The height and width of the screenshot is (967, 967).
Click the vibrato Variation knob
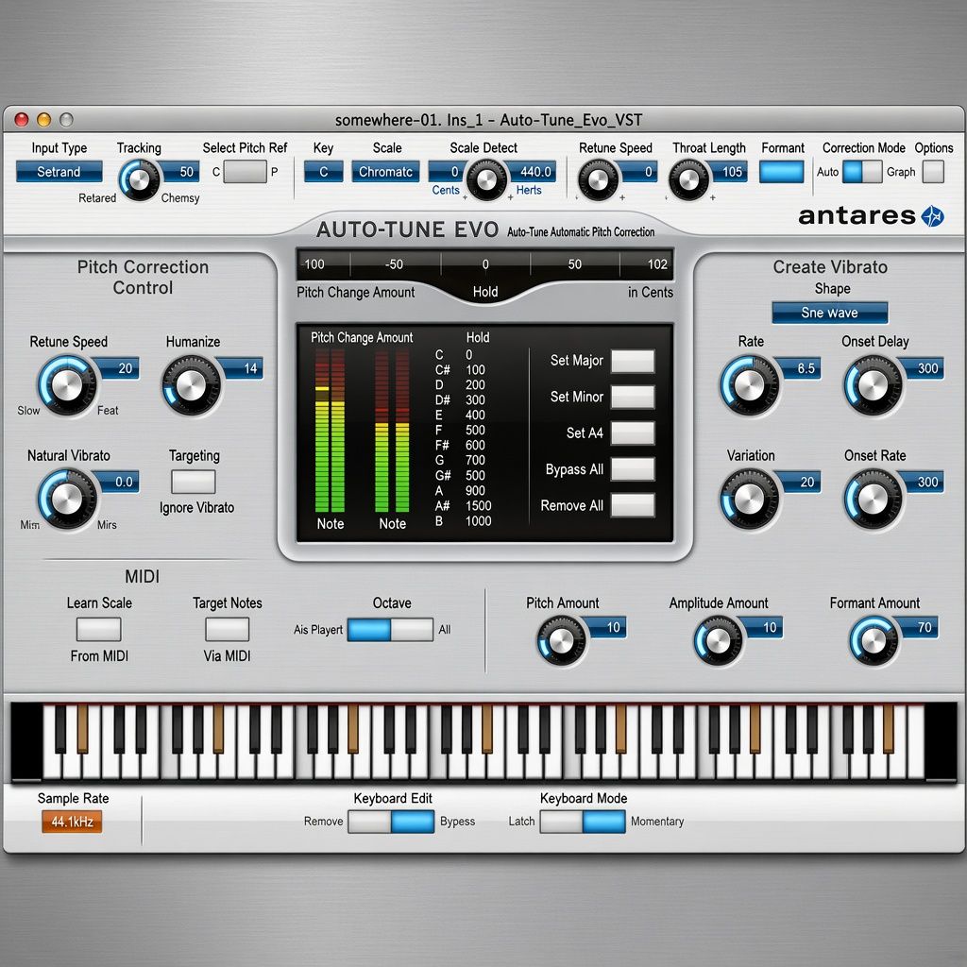[749, 499]
